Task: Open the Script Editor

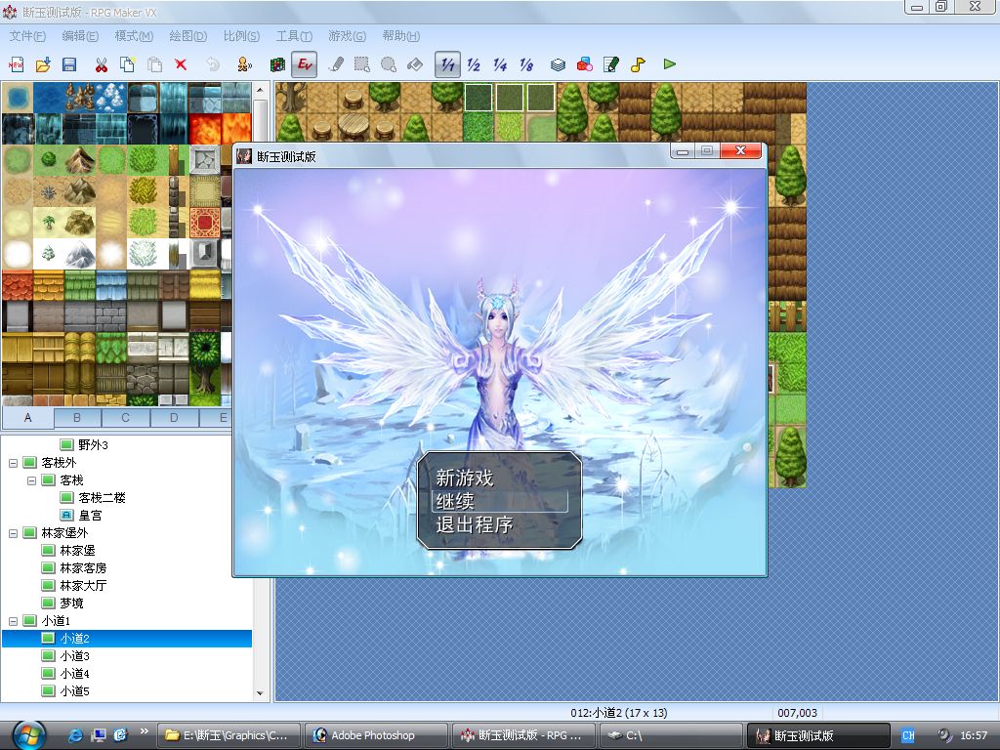Action: (611, 64)
